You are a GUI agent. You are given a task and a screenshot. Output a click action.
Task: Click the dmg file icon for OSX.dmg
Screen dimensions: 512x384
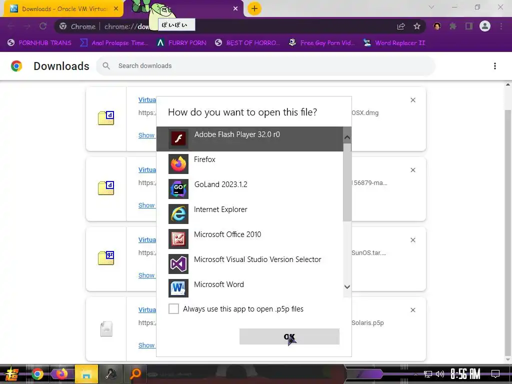click(x=106, y=118)
